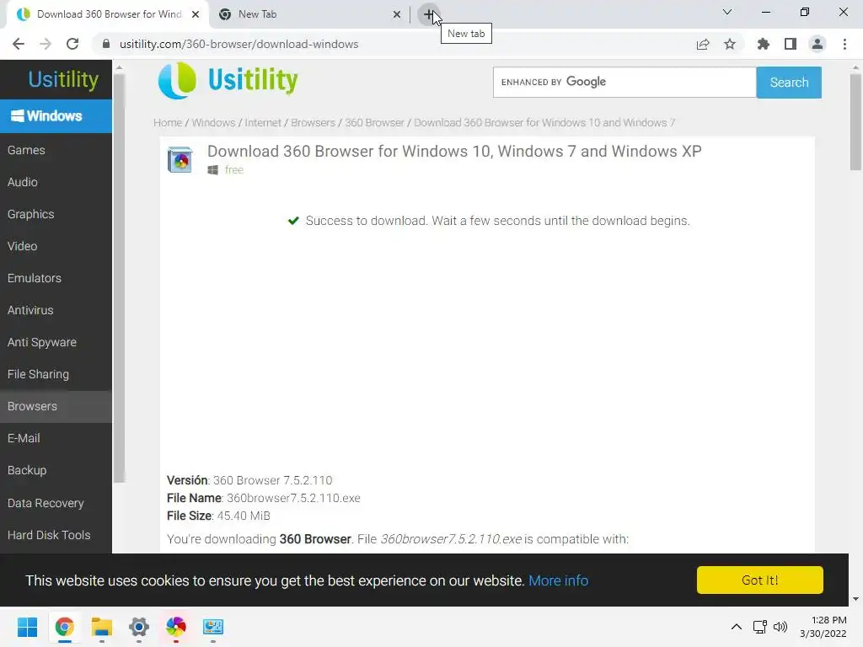
Task: Go to Windows breadcrumb link
Action: click(213, 123)
